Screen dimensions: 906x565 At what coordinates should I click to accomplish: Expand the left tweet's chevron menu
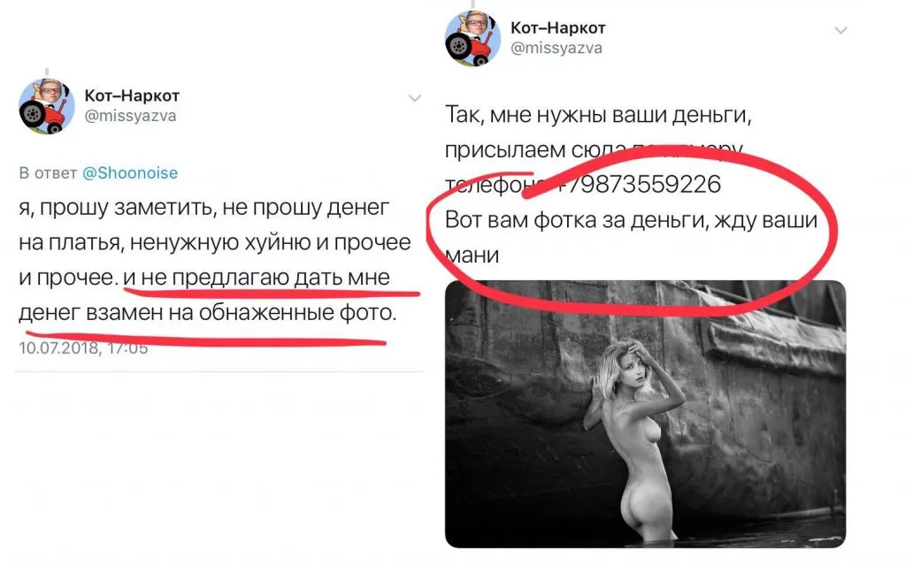[415, 98]
